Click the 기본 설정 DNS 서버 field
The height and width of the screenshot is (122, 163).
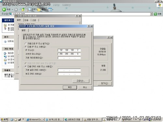(69, 70)
